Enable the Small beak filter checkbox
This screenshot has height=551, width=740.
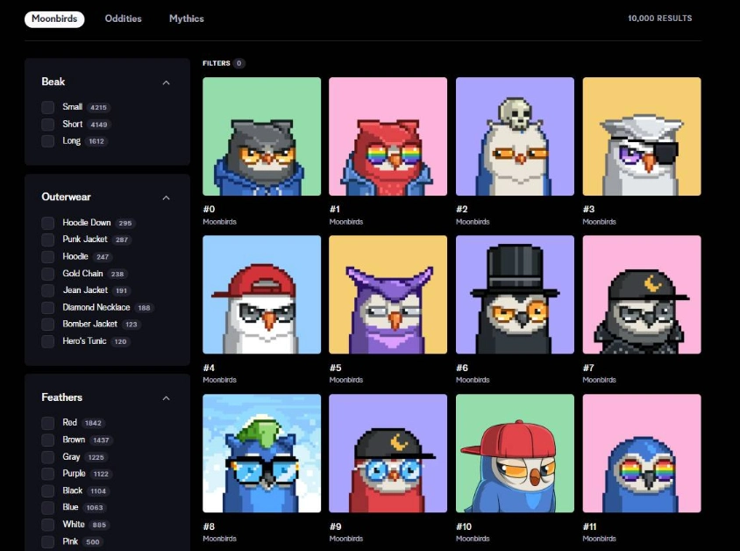(x=48, y=107)
